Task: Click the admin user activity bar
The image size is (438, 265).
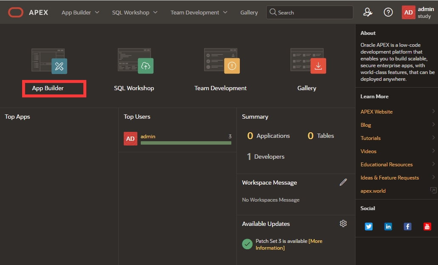Action: [x=186, y=143]
